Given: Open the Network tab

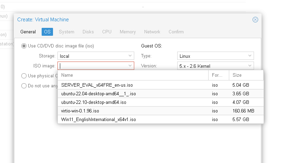Looking at the screenshot, I should click(x=152, y=32).
